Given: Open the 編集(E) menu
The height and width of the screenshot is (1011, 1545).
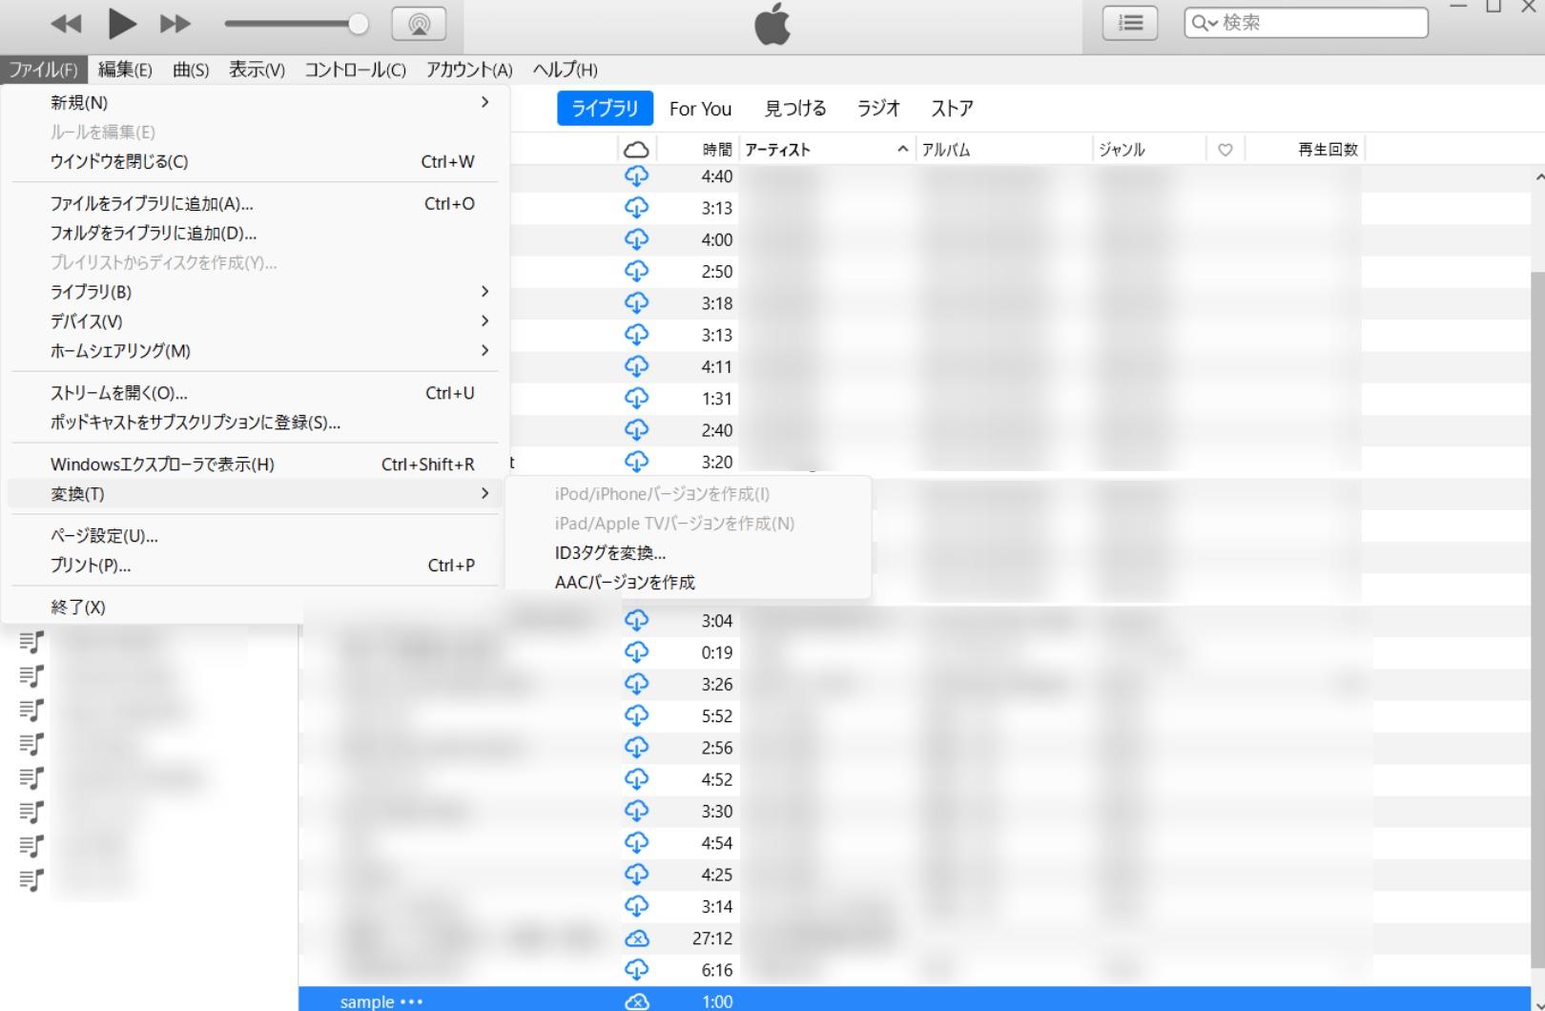Looking at the screenshot, I should point(125,70).
